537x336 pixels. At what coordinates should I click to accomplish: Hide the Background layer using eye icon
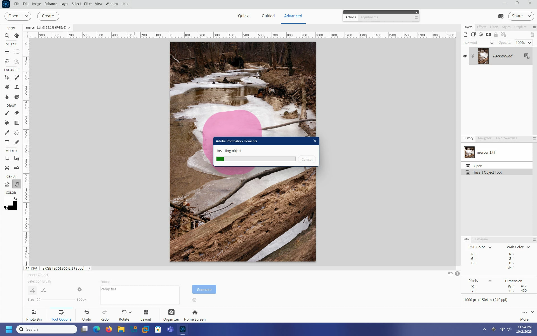(x=465, y=56)
